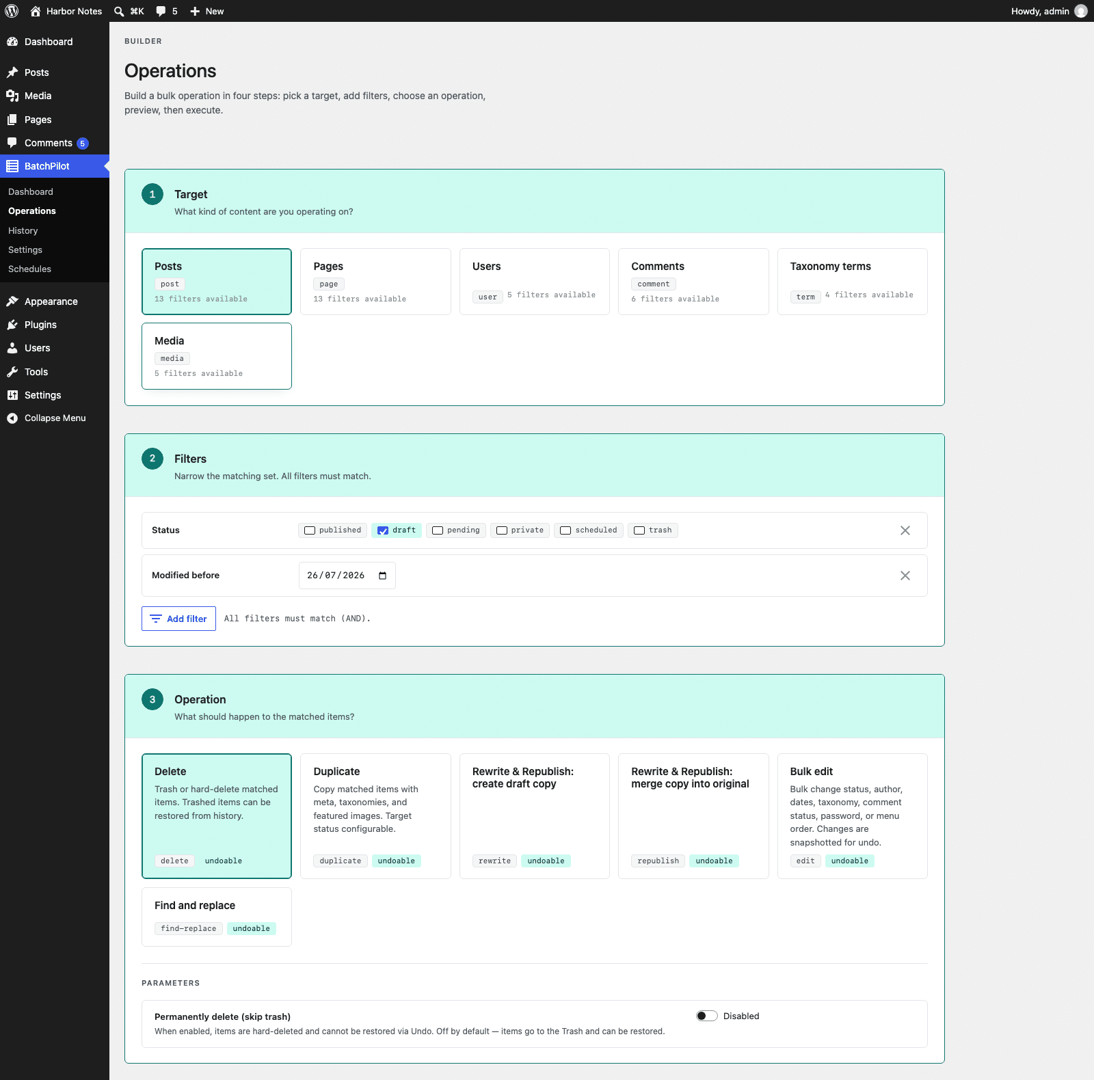Select the Taxonomy terms target card

pyautogui.click(x=853, y=282)
